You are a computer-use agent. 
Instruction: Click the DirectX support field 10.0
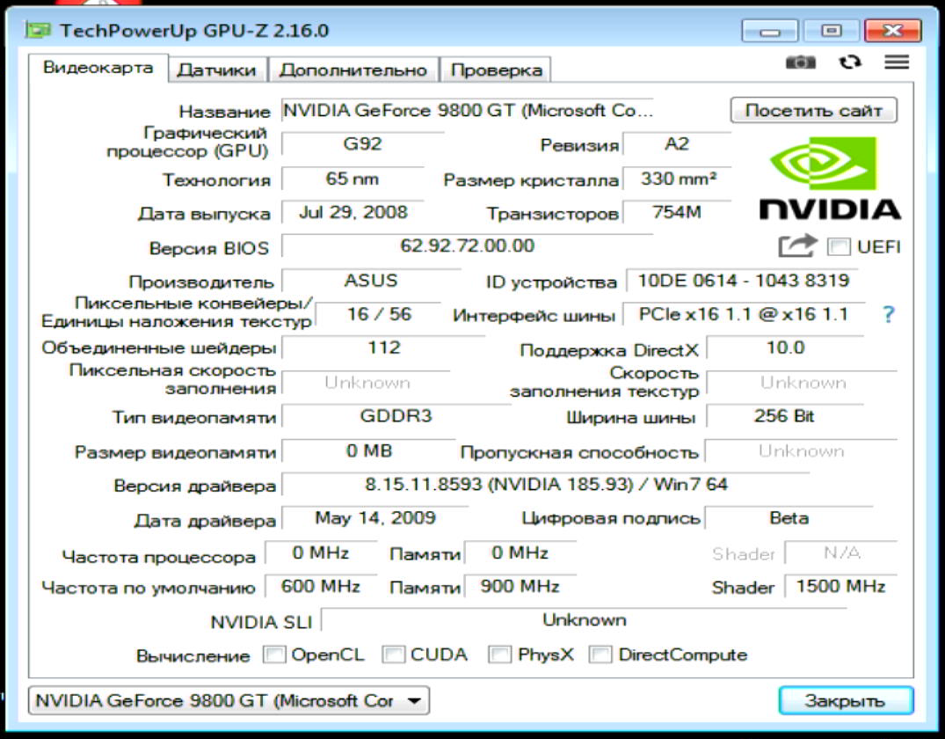(x=785, y=348)
